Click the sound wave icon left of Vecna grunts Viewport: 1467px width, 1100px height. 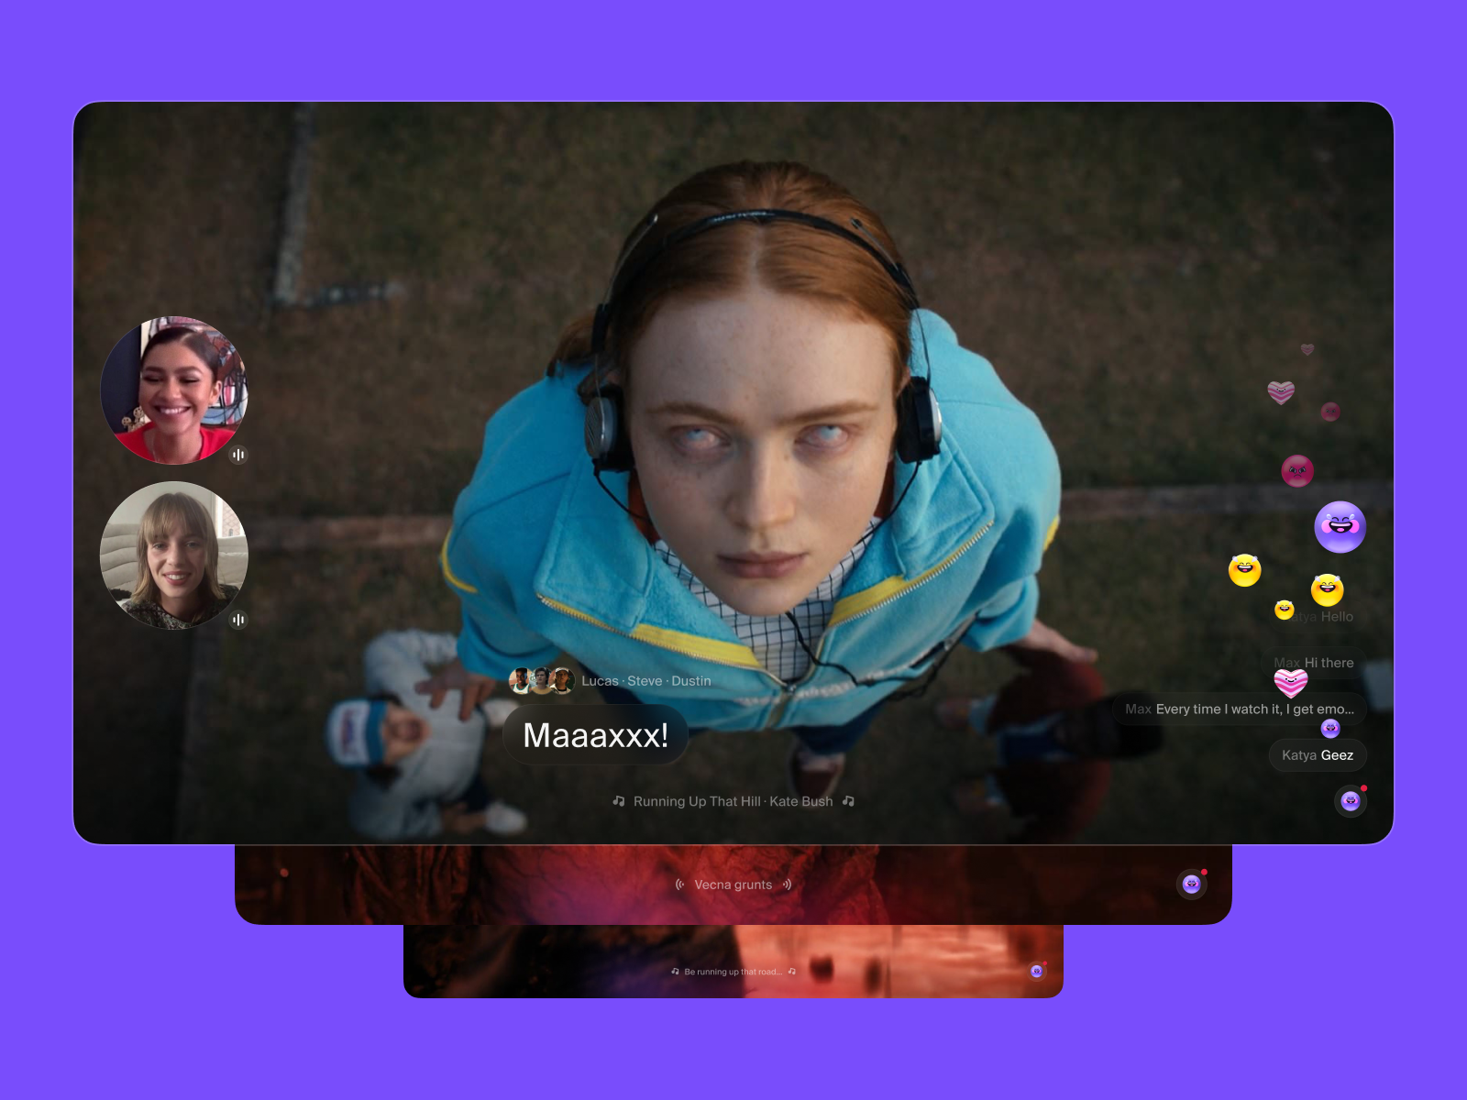tap(679, 885)
